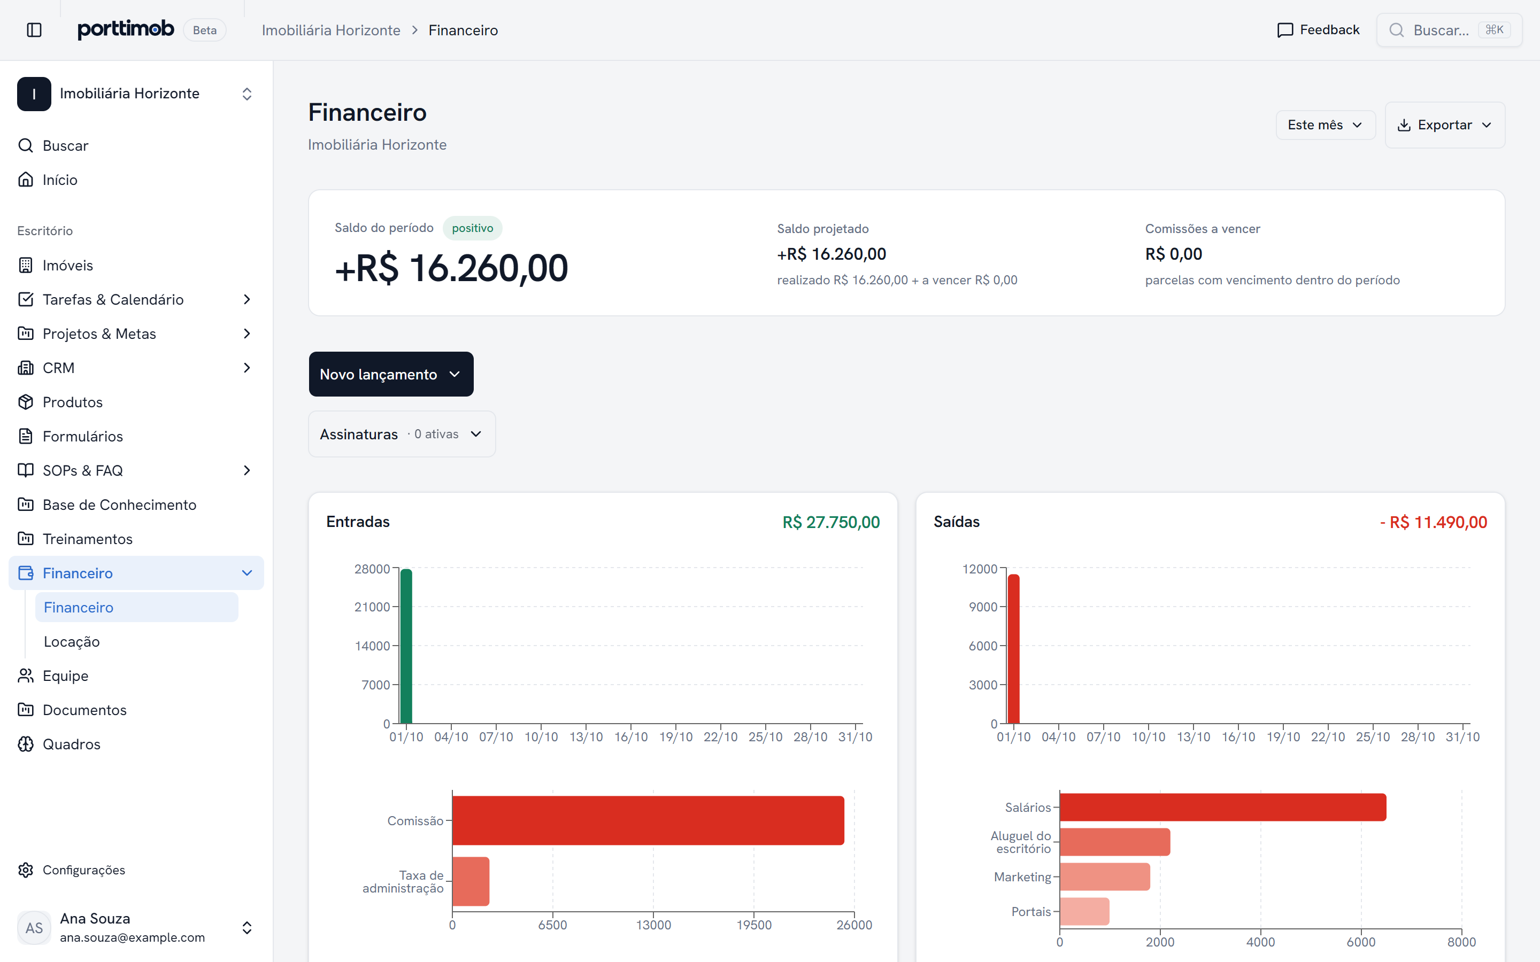Click the Quadros brain icon
The height and width of the screenshot is (962, 1540).
26,744
